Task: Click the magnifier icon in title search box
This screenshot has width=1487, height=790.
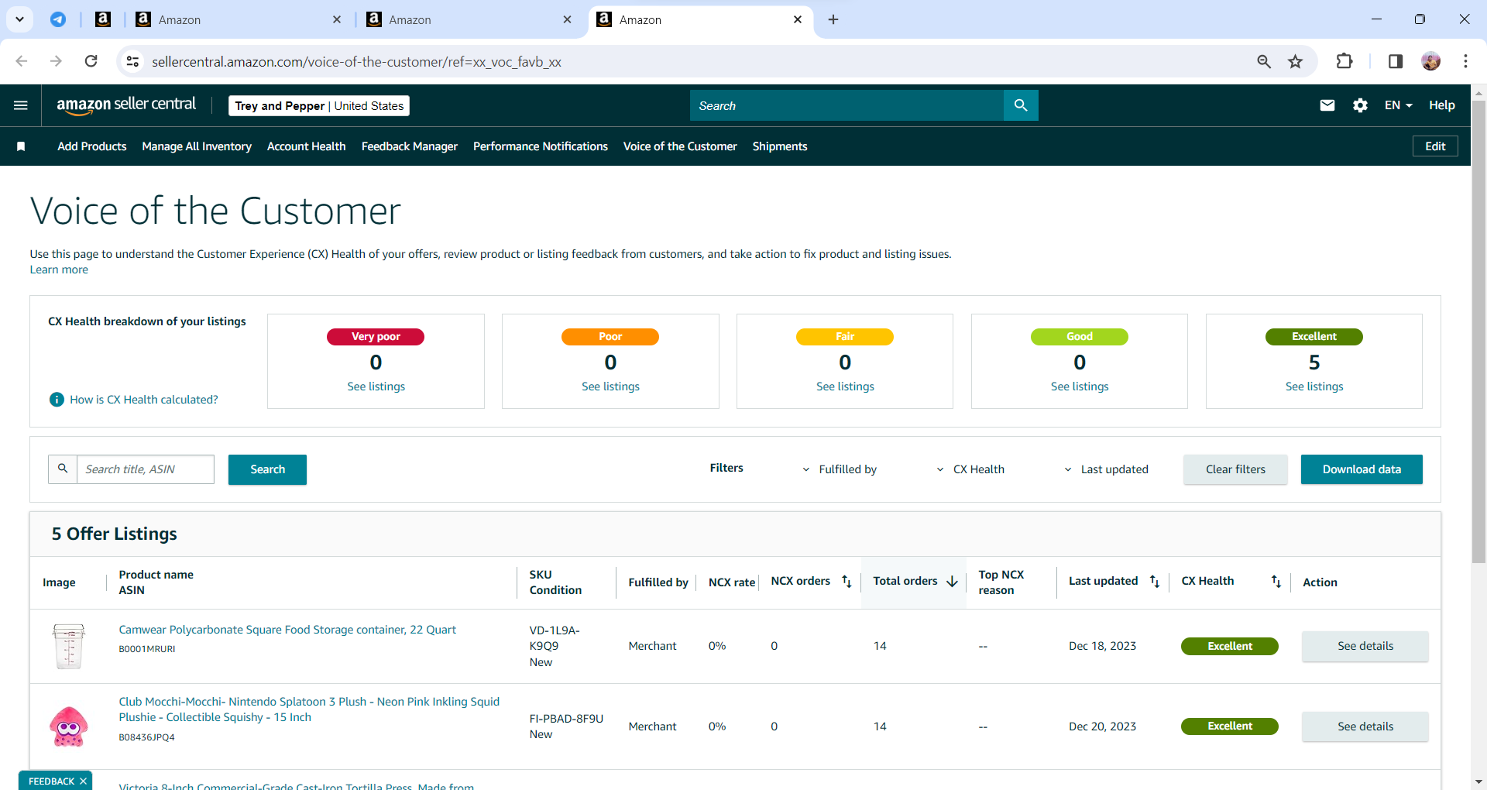Action: pyautogui.click(x=63, y=469)
